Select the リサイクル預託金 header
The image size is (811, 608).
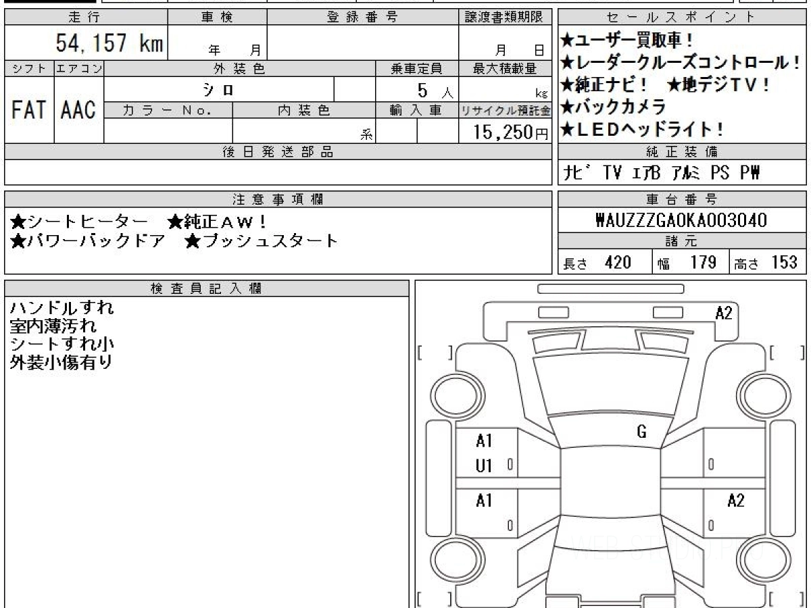click(506, 110)
